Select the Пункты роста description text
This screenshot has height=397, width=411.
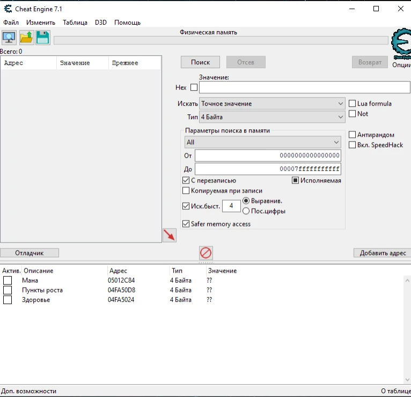[x=42, y=290]
